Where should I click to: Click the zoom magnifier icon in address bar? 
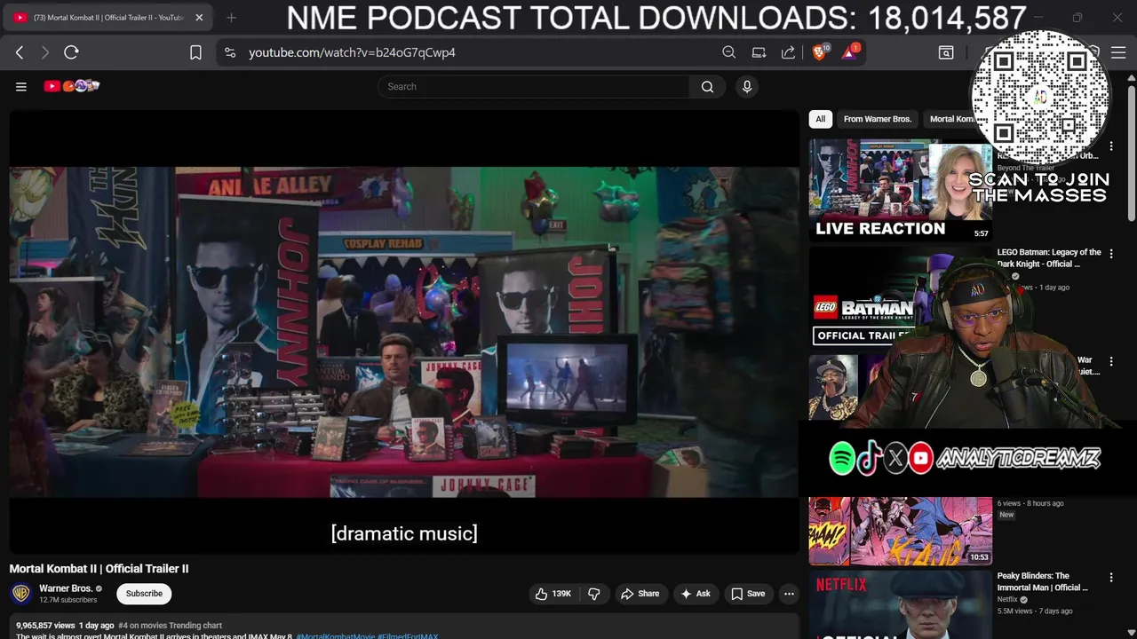(728, 52)
